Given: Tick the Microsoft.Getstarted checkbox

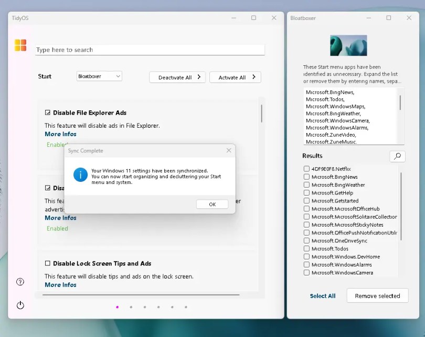Looking at the screenshot, I should point(306,201).
